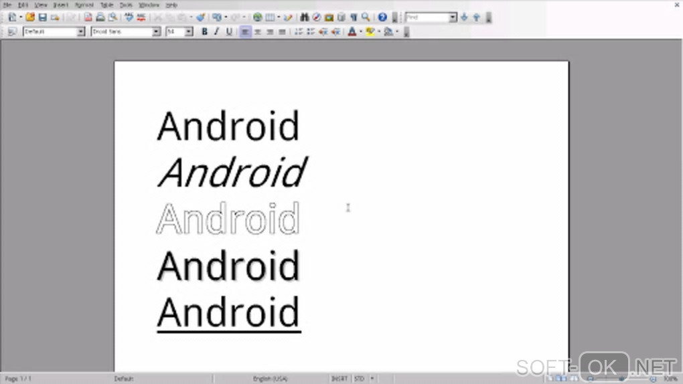The width and height of the screenshot is (683, 384).
Task: Undo the last action
Action: [x=216, y=17]
